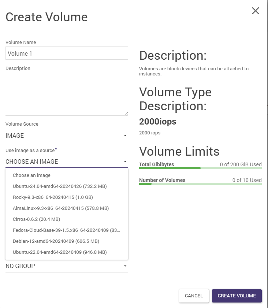Click the Create Volume button
This screenshot has width=268, height=308.
237,296
